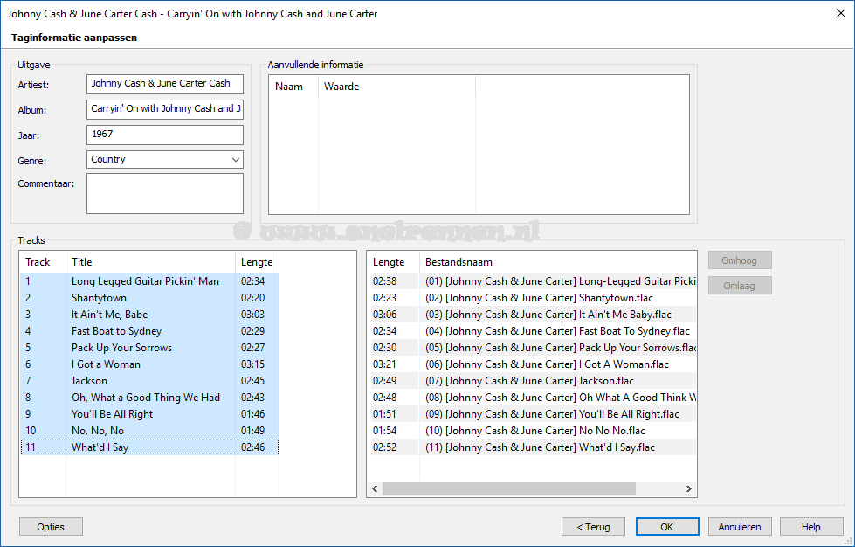Select track title 'What'd I Say'
The height and width of the screenshot is (547, 855).
[x=100, y=447]
